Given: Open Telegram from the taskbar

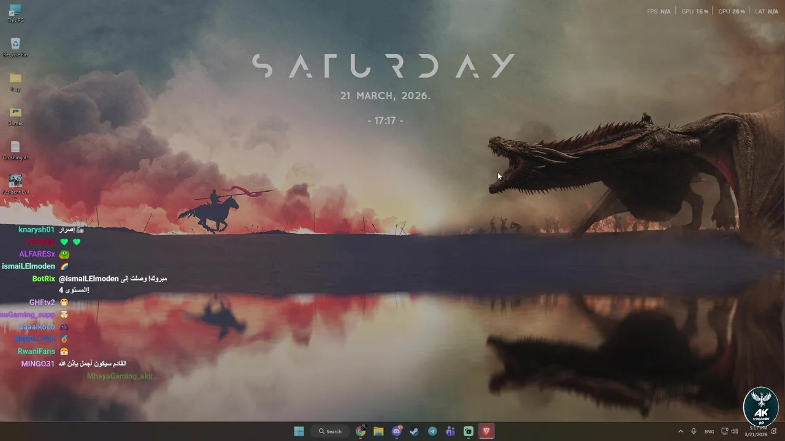Looking at the screenshot, I should (432, 431).
